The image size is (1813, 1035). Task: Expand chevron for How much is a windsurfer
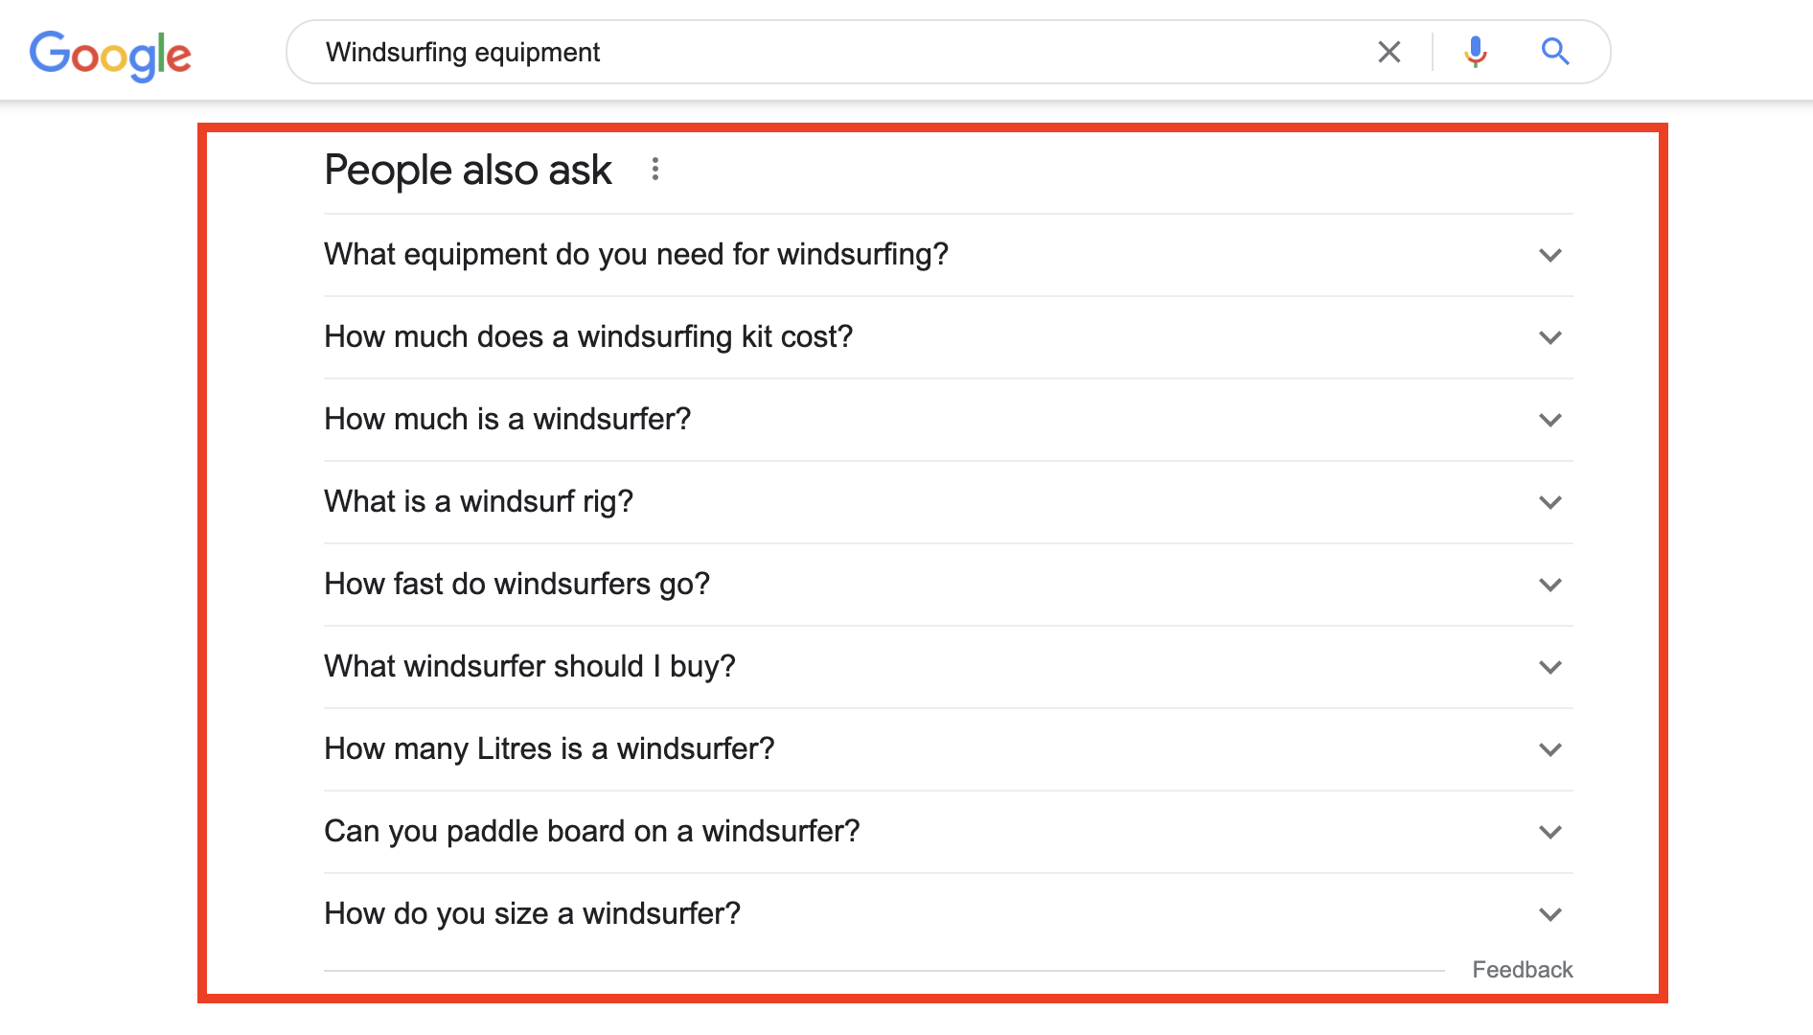[1550, 420]
